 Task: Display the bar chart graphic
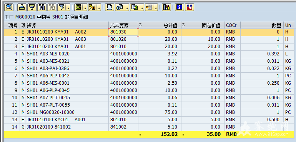click(x=166, y=7)
